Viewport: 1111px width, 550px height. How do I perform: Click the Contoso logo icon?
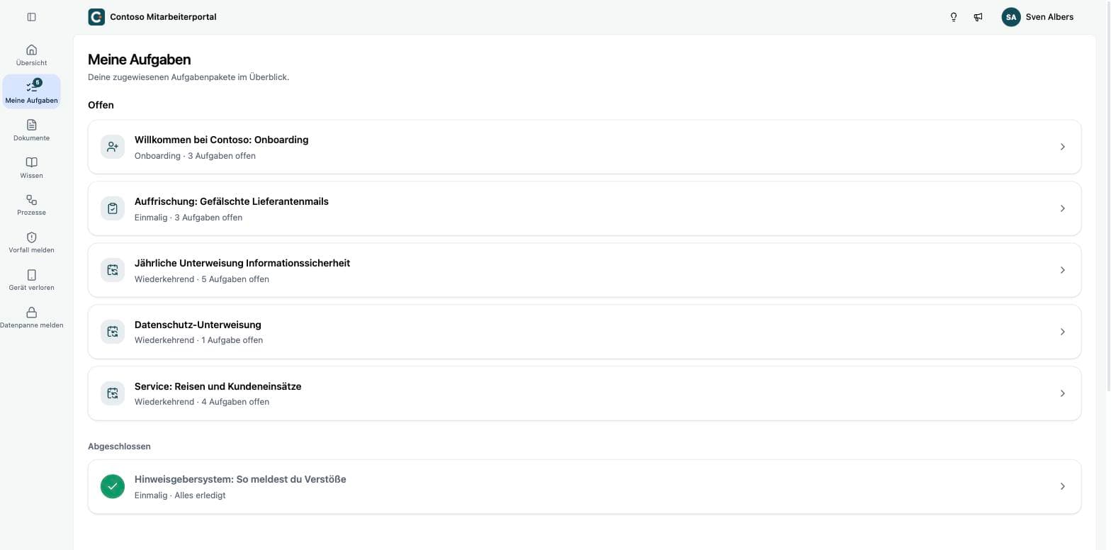coord(96,17)
